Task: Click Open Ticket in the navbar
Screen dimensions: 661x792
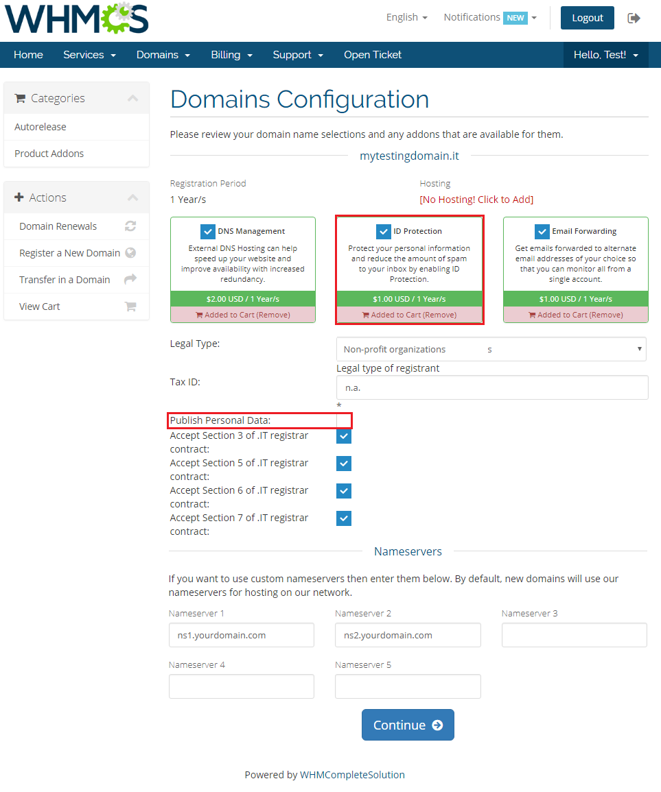Action: [x=373, y=55]
